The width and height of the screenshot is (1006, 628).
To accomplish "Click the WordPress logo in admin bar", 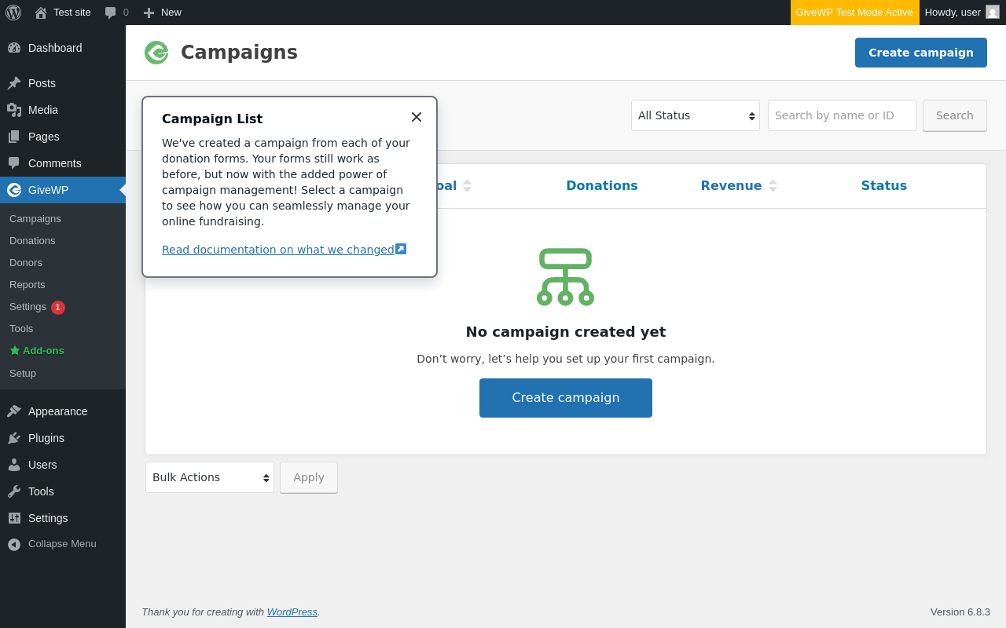I will point(13,13).
